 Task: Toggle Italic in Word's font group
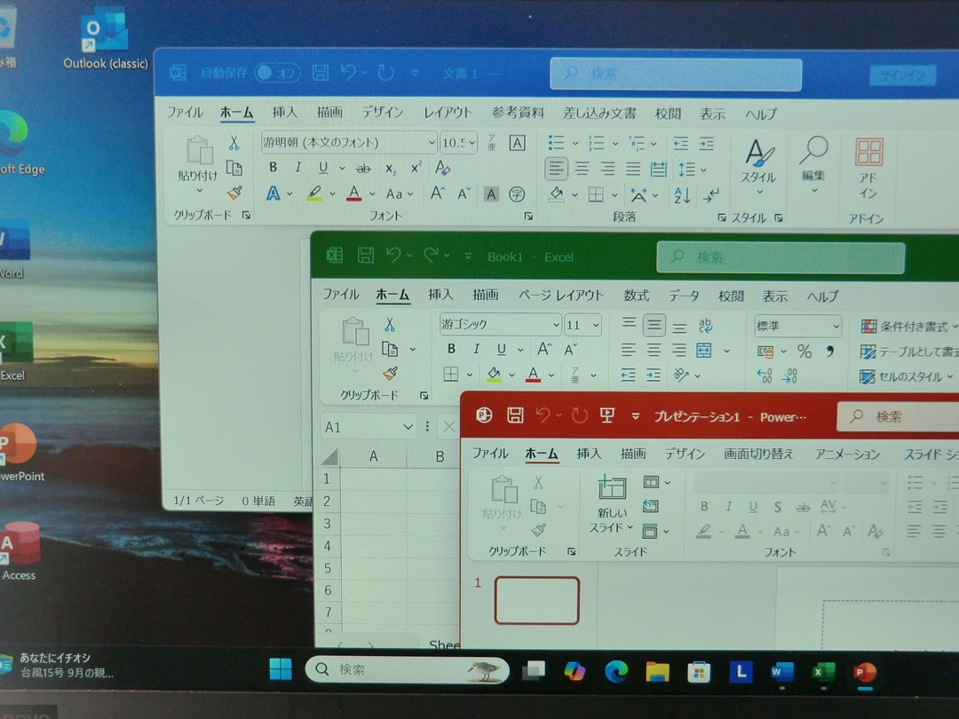point(297,167)
